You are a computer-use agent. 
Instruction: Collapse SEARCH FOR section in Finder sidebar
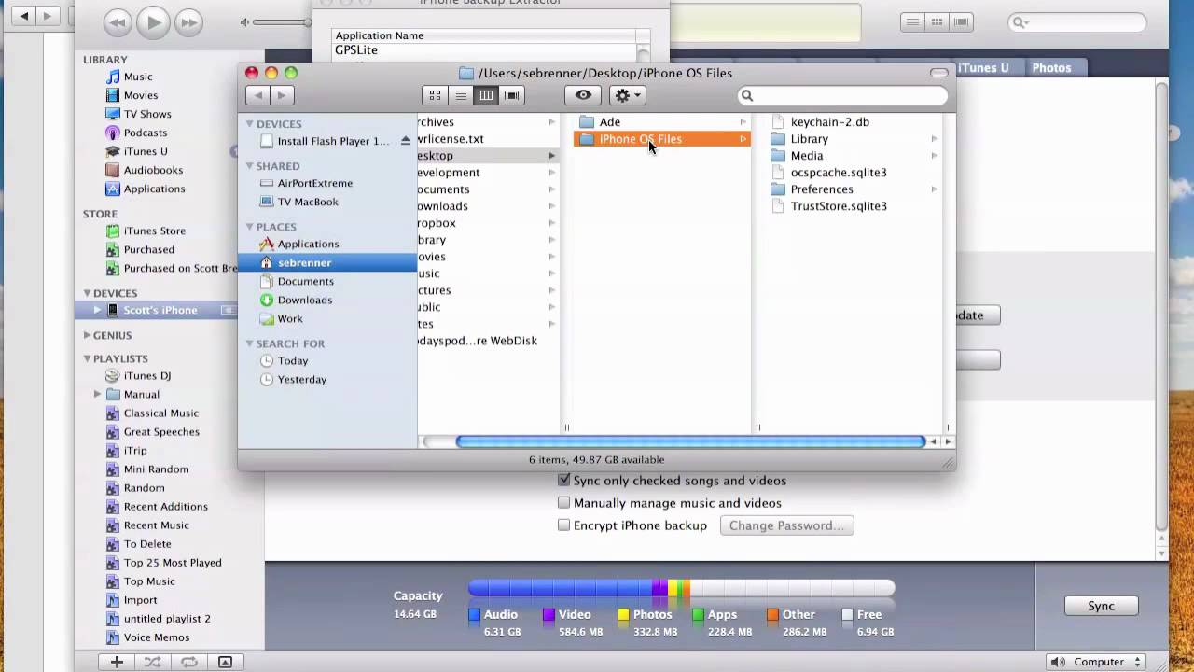pyautogui.click(x=250, y=343)
